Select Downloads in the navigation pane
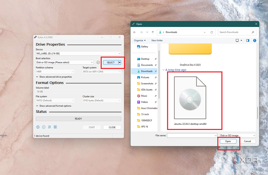 144,71
